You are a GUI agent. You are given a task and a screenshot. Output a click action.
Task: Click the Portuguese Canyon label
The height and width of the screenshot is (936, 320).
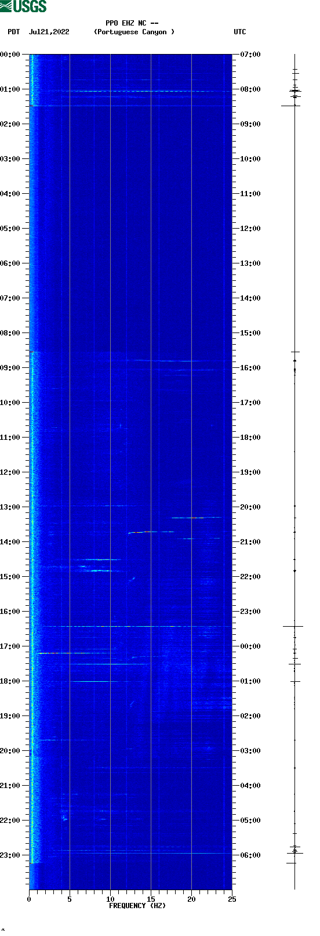tap(134, 32)
